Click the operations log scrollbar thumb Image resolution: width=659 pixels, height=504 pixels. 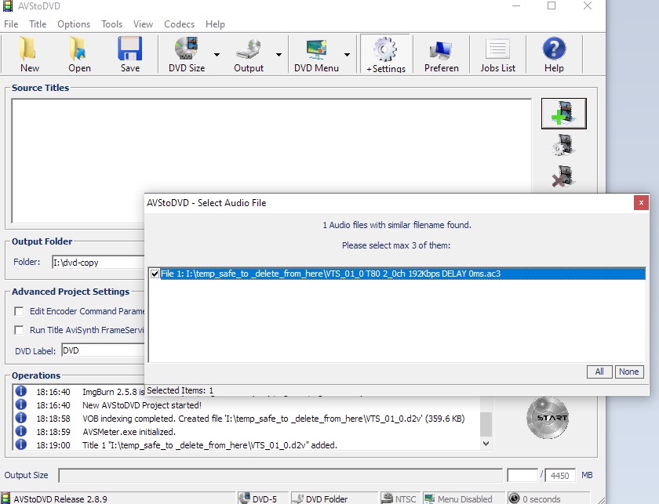(486, 424)
